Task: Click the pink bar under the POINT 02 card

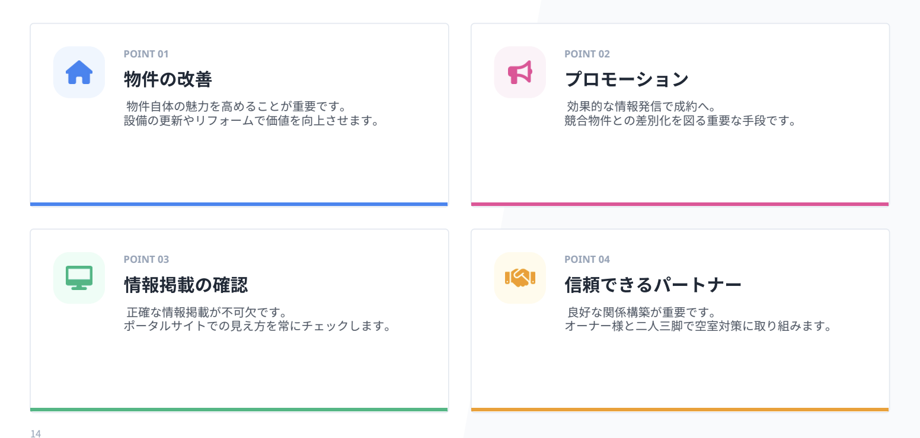Action: (x=680, y=204)
